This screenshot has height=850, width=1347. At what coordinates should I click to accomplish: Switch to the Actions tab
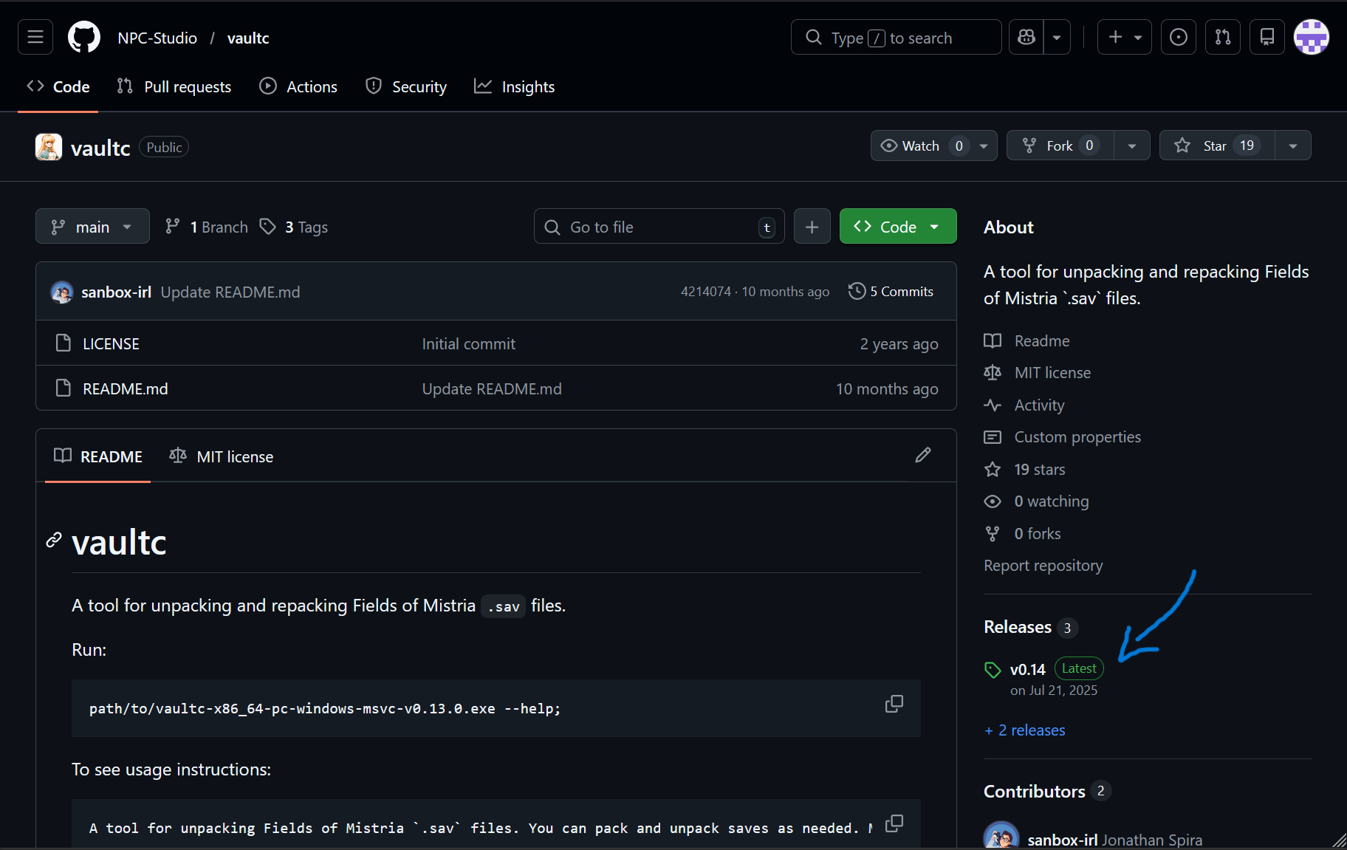(298, 87)
